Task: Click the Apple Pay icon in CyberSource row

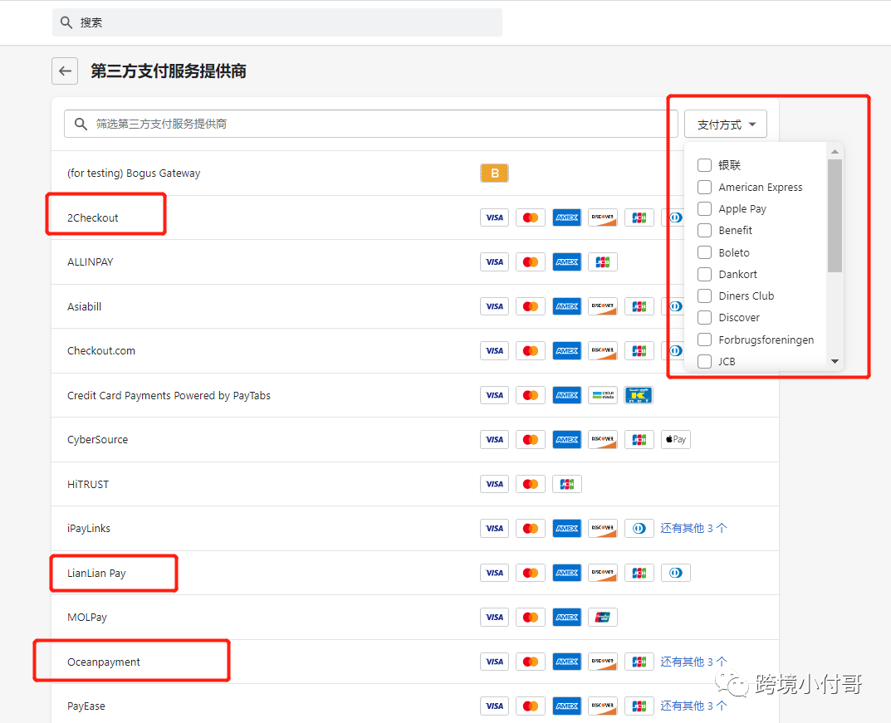Action: click(x=675, y=439)
